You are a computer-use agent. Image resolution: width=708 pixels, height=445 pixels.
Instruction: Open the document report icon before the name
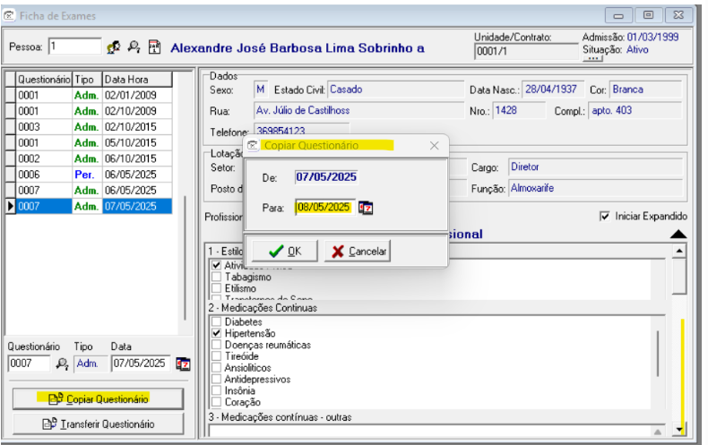(x=153, y=47)
